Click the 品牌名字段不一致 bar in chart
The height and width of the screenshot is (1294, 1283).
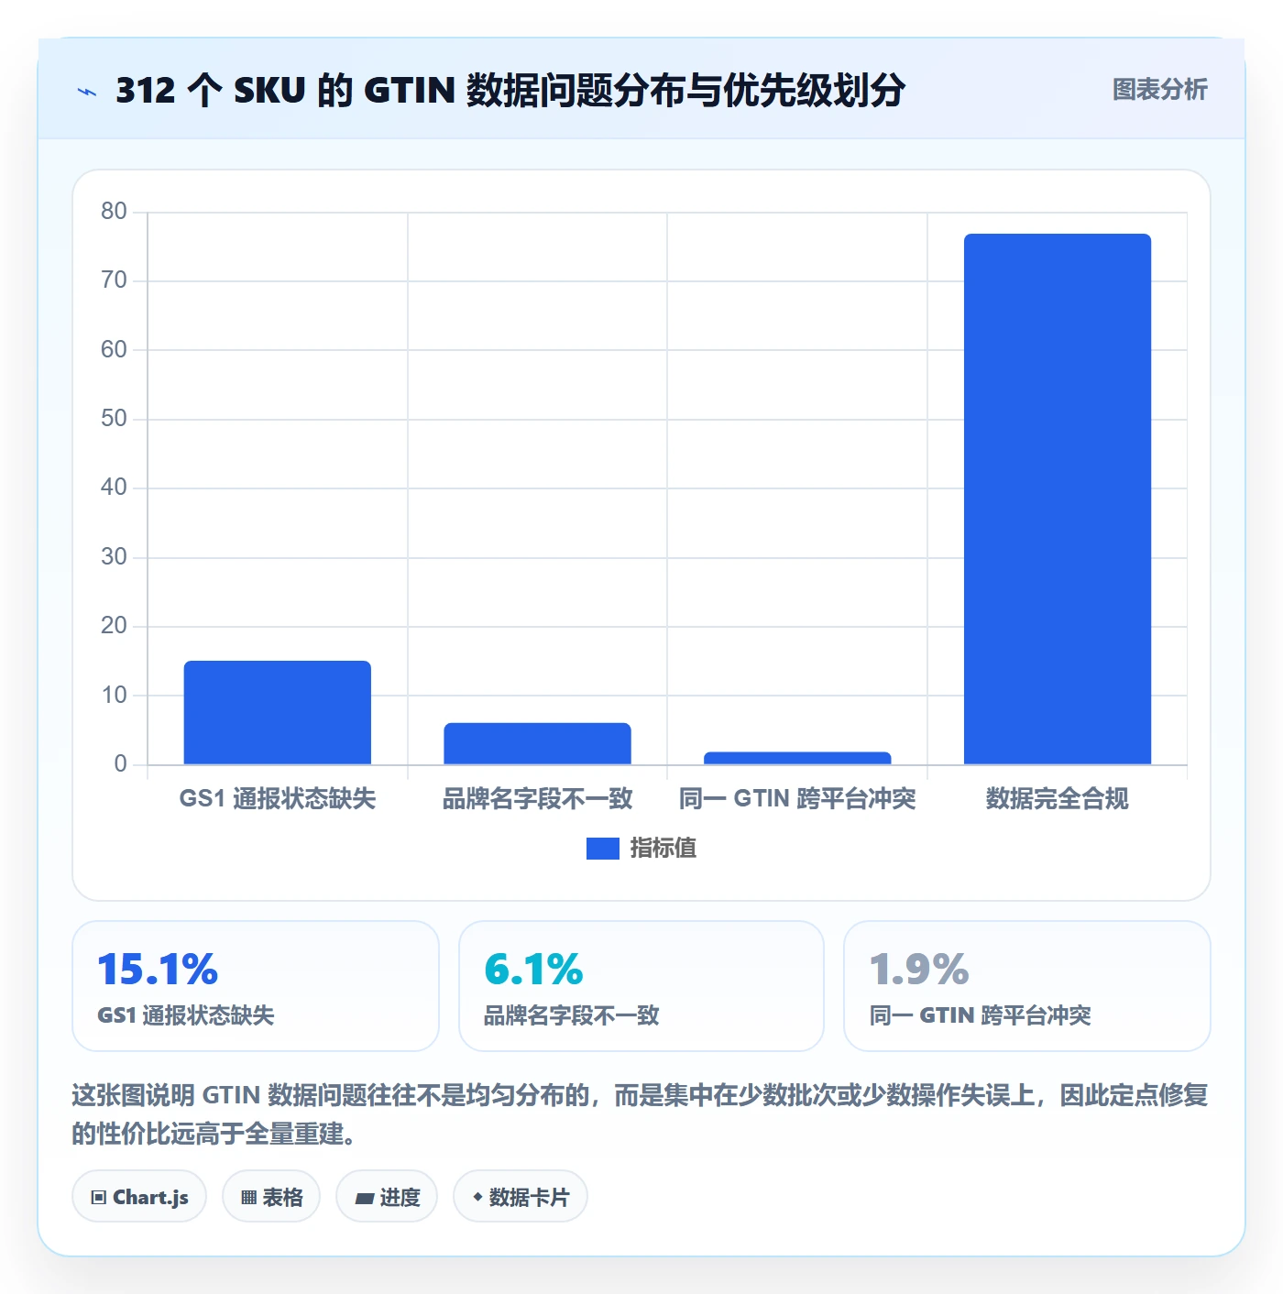point(537,743)
